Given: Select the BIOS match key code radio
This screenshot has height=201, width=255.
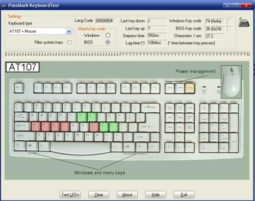Looking at the screenshot, I should [x=108, y=42].
